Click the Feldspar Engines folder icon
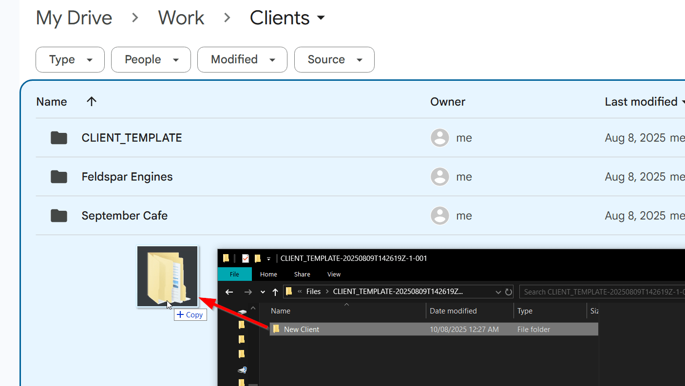This screenshot has width=685, height=386. point(59,177)
